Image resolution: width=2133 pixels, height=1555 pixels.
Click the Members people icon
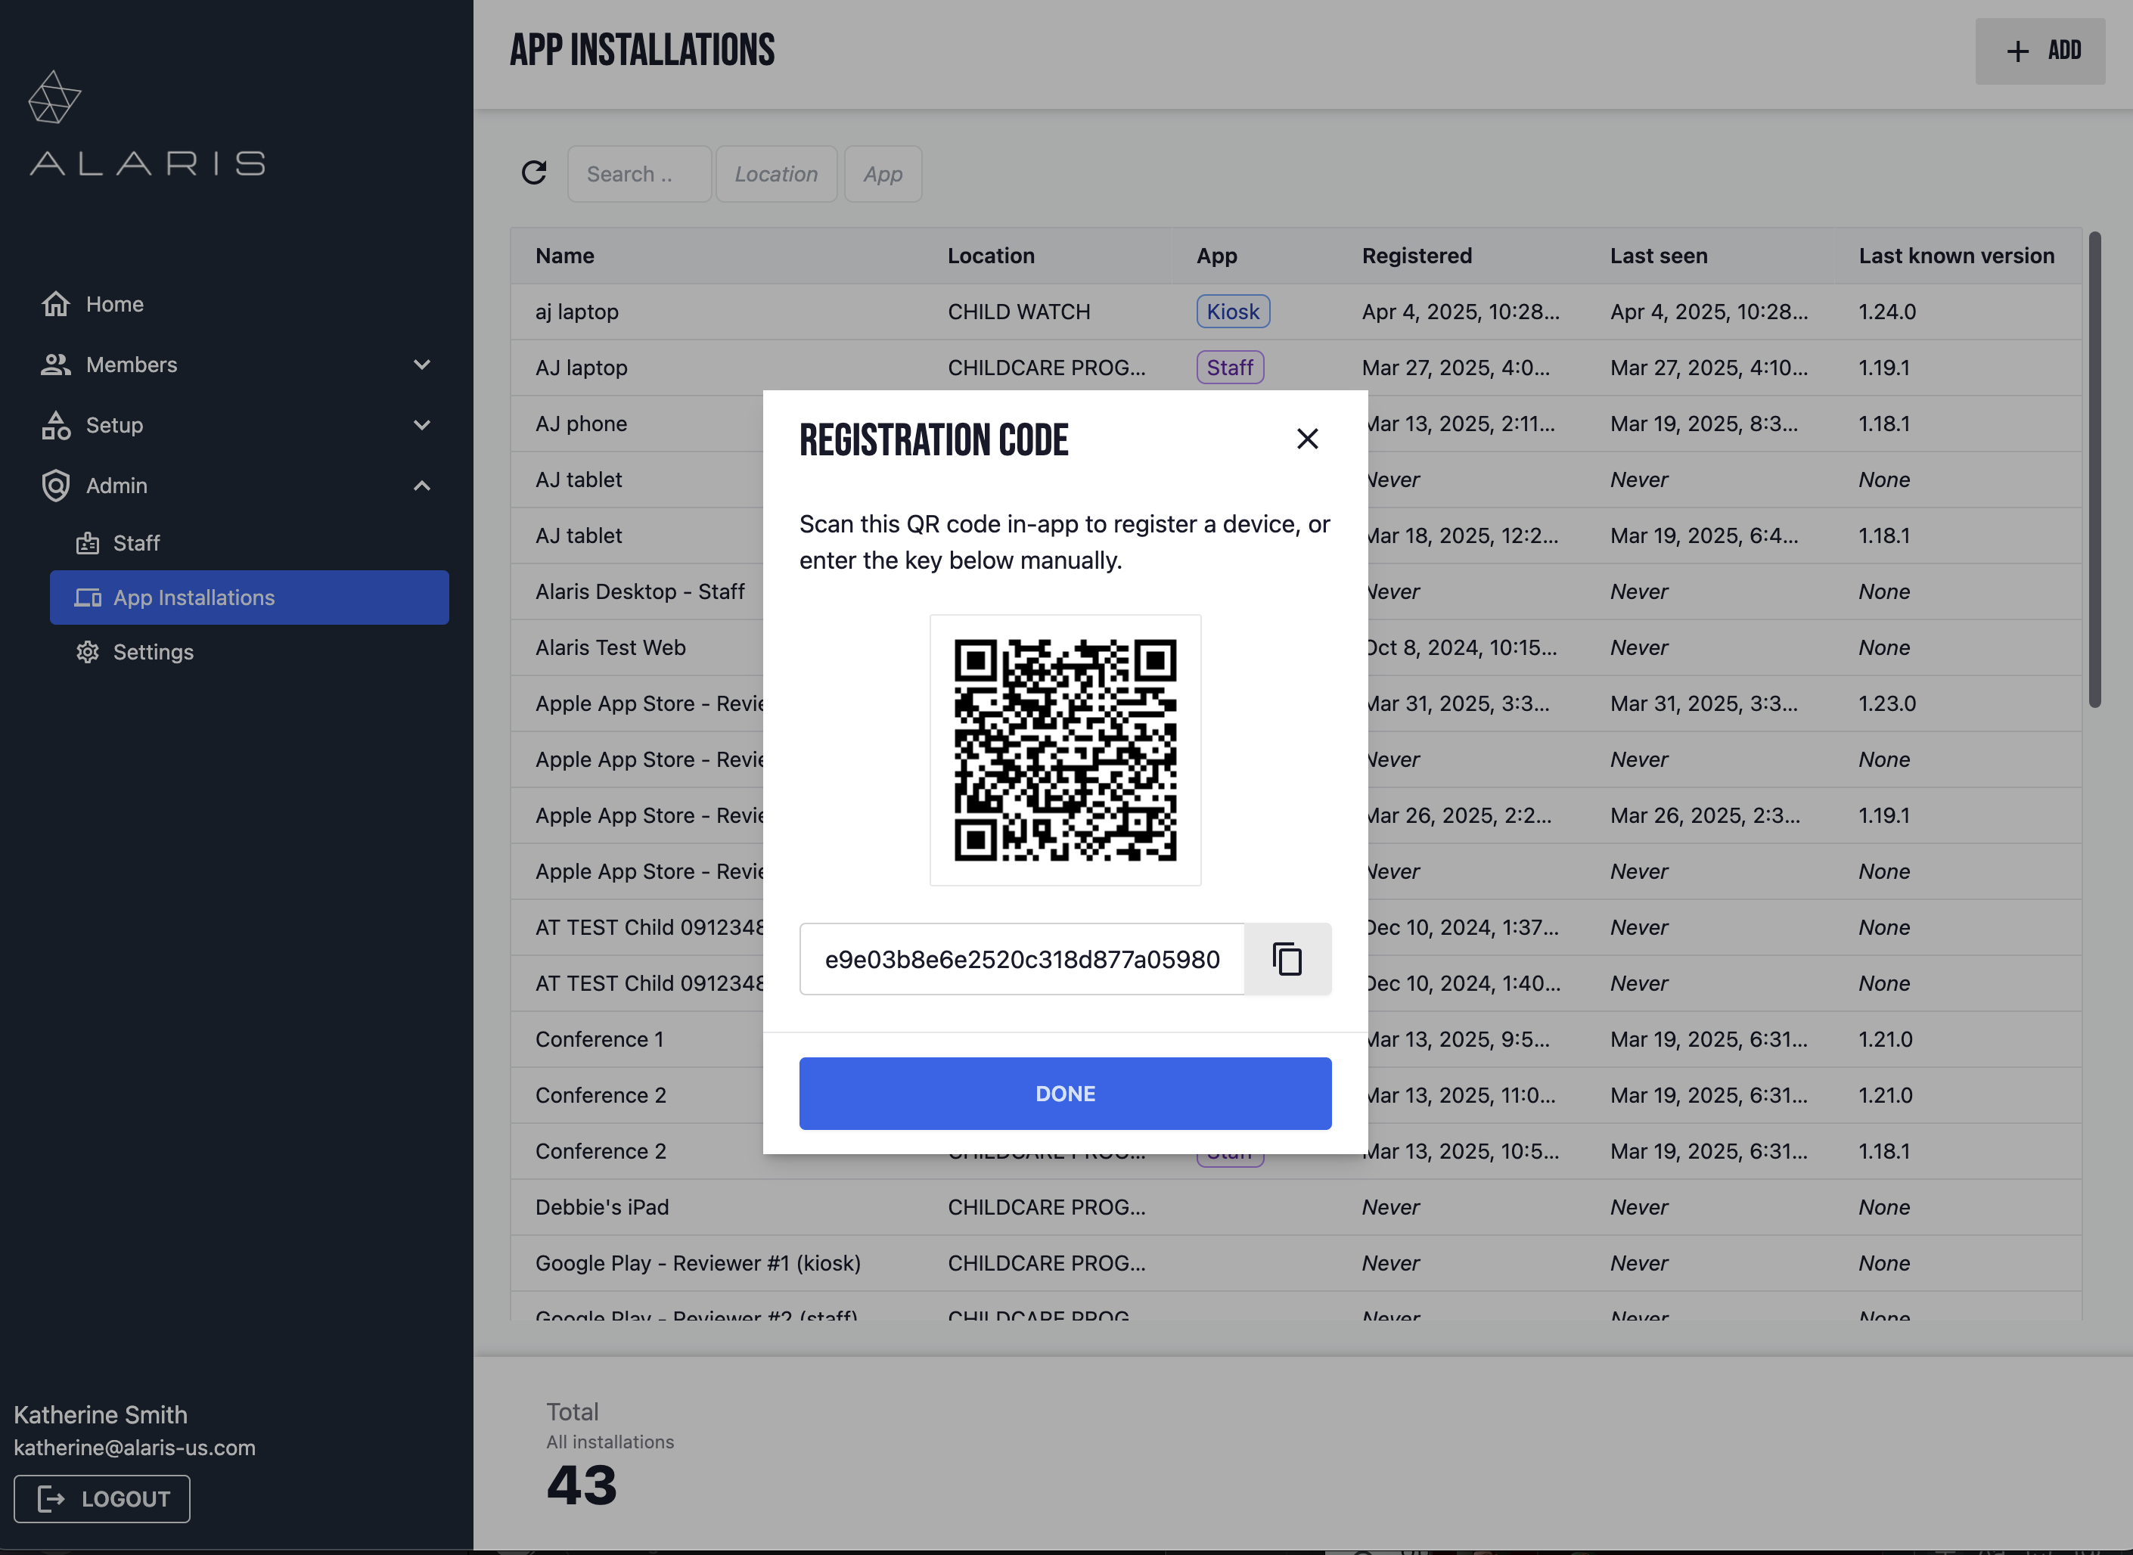tap(55, 365)
